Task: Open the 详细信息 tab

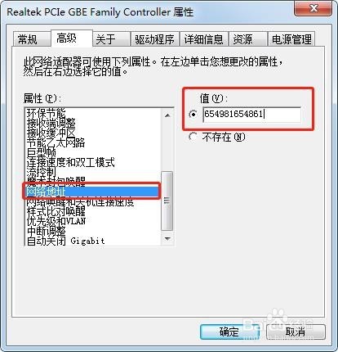Action: [203, 39]
